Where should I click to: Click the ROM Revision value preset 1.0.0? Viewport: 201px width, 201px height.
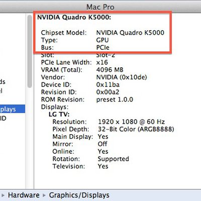tap(115, 99)
